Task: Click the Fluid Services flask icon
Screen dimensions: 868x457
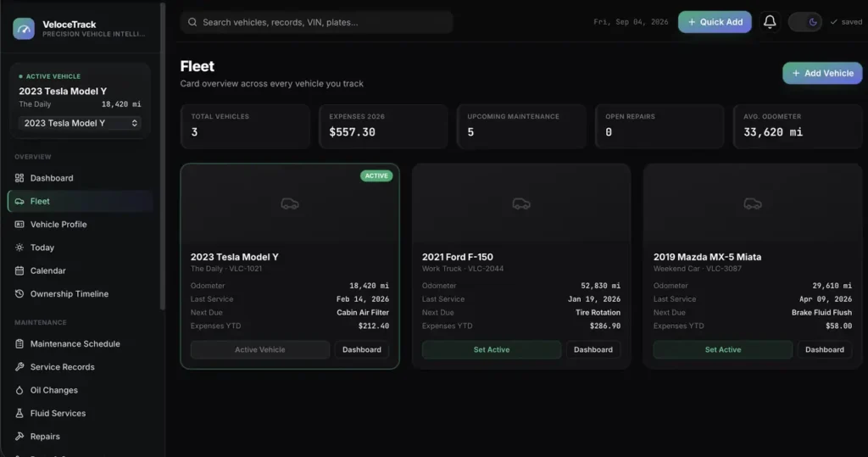Action: (19, 413)
